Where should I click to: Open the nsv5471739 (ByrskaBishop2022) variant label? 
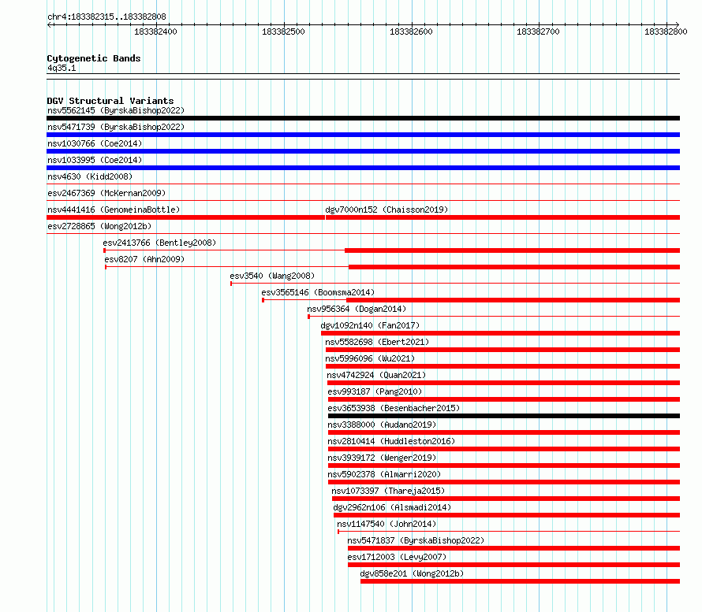point(116,127)
